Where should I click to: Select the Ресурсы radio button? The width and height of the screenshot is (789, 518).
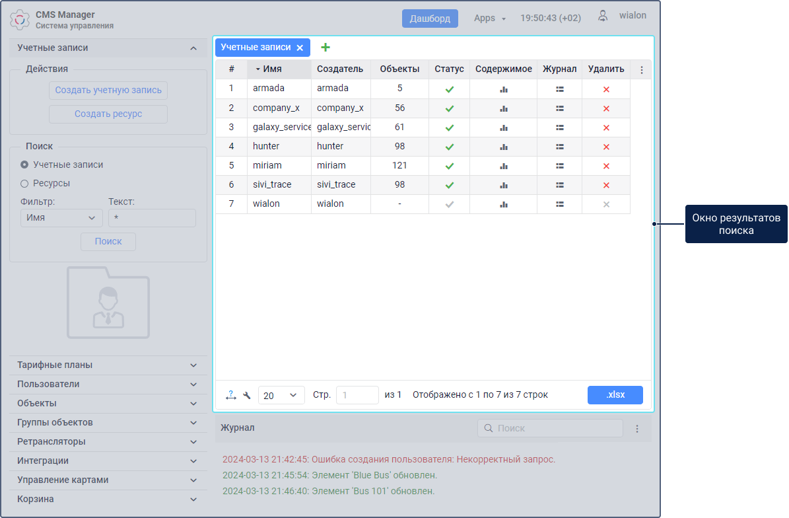tap(24, 183)
